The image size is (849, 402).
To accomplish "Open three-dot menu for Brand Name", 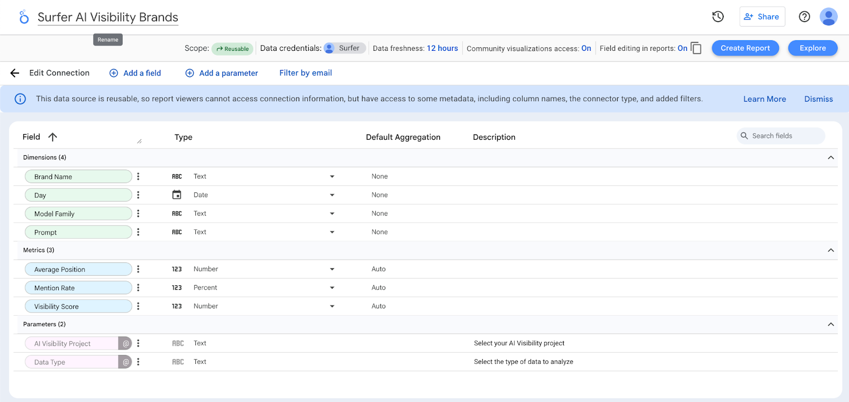I will pyautogui.click(x=138, y=176).
